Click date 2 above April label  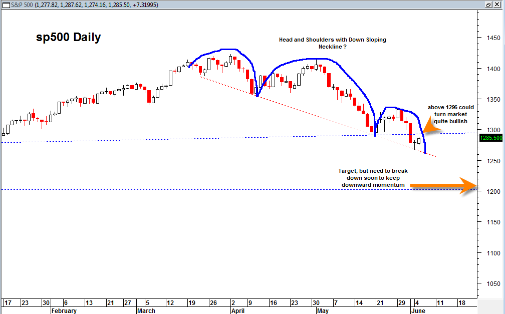(x=233, y=302)
